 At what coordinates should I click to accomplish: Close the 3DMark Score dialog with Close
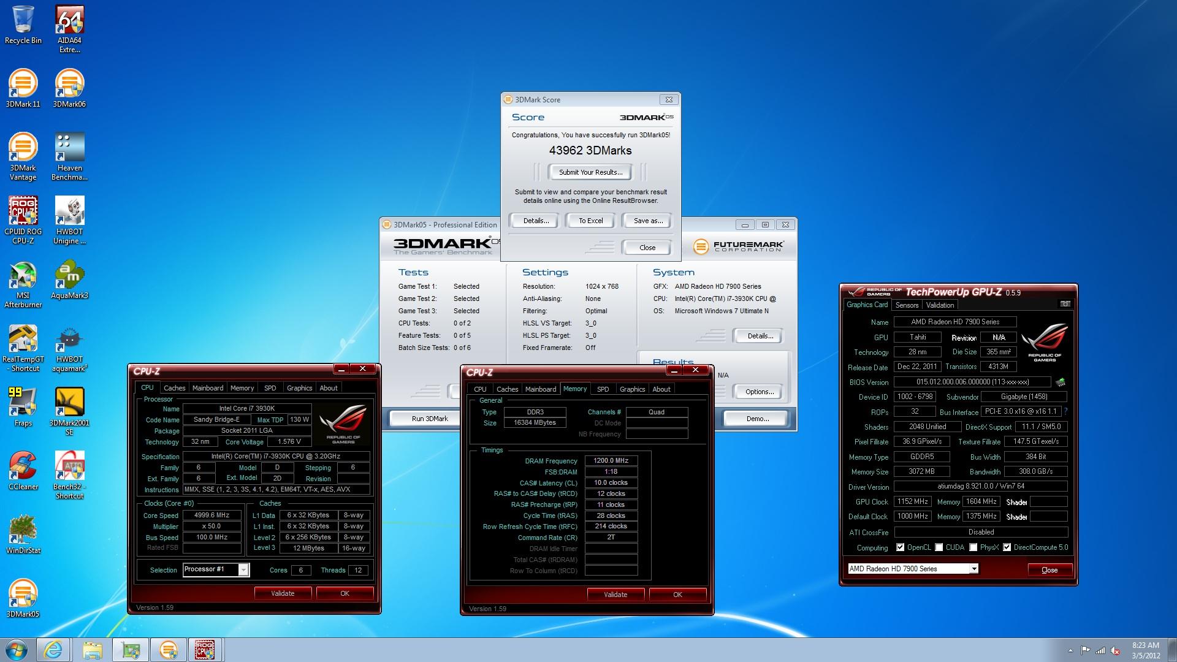pyautogui.click(x=647, y=248)
